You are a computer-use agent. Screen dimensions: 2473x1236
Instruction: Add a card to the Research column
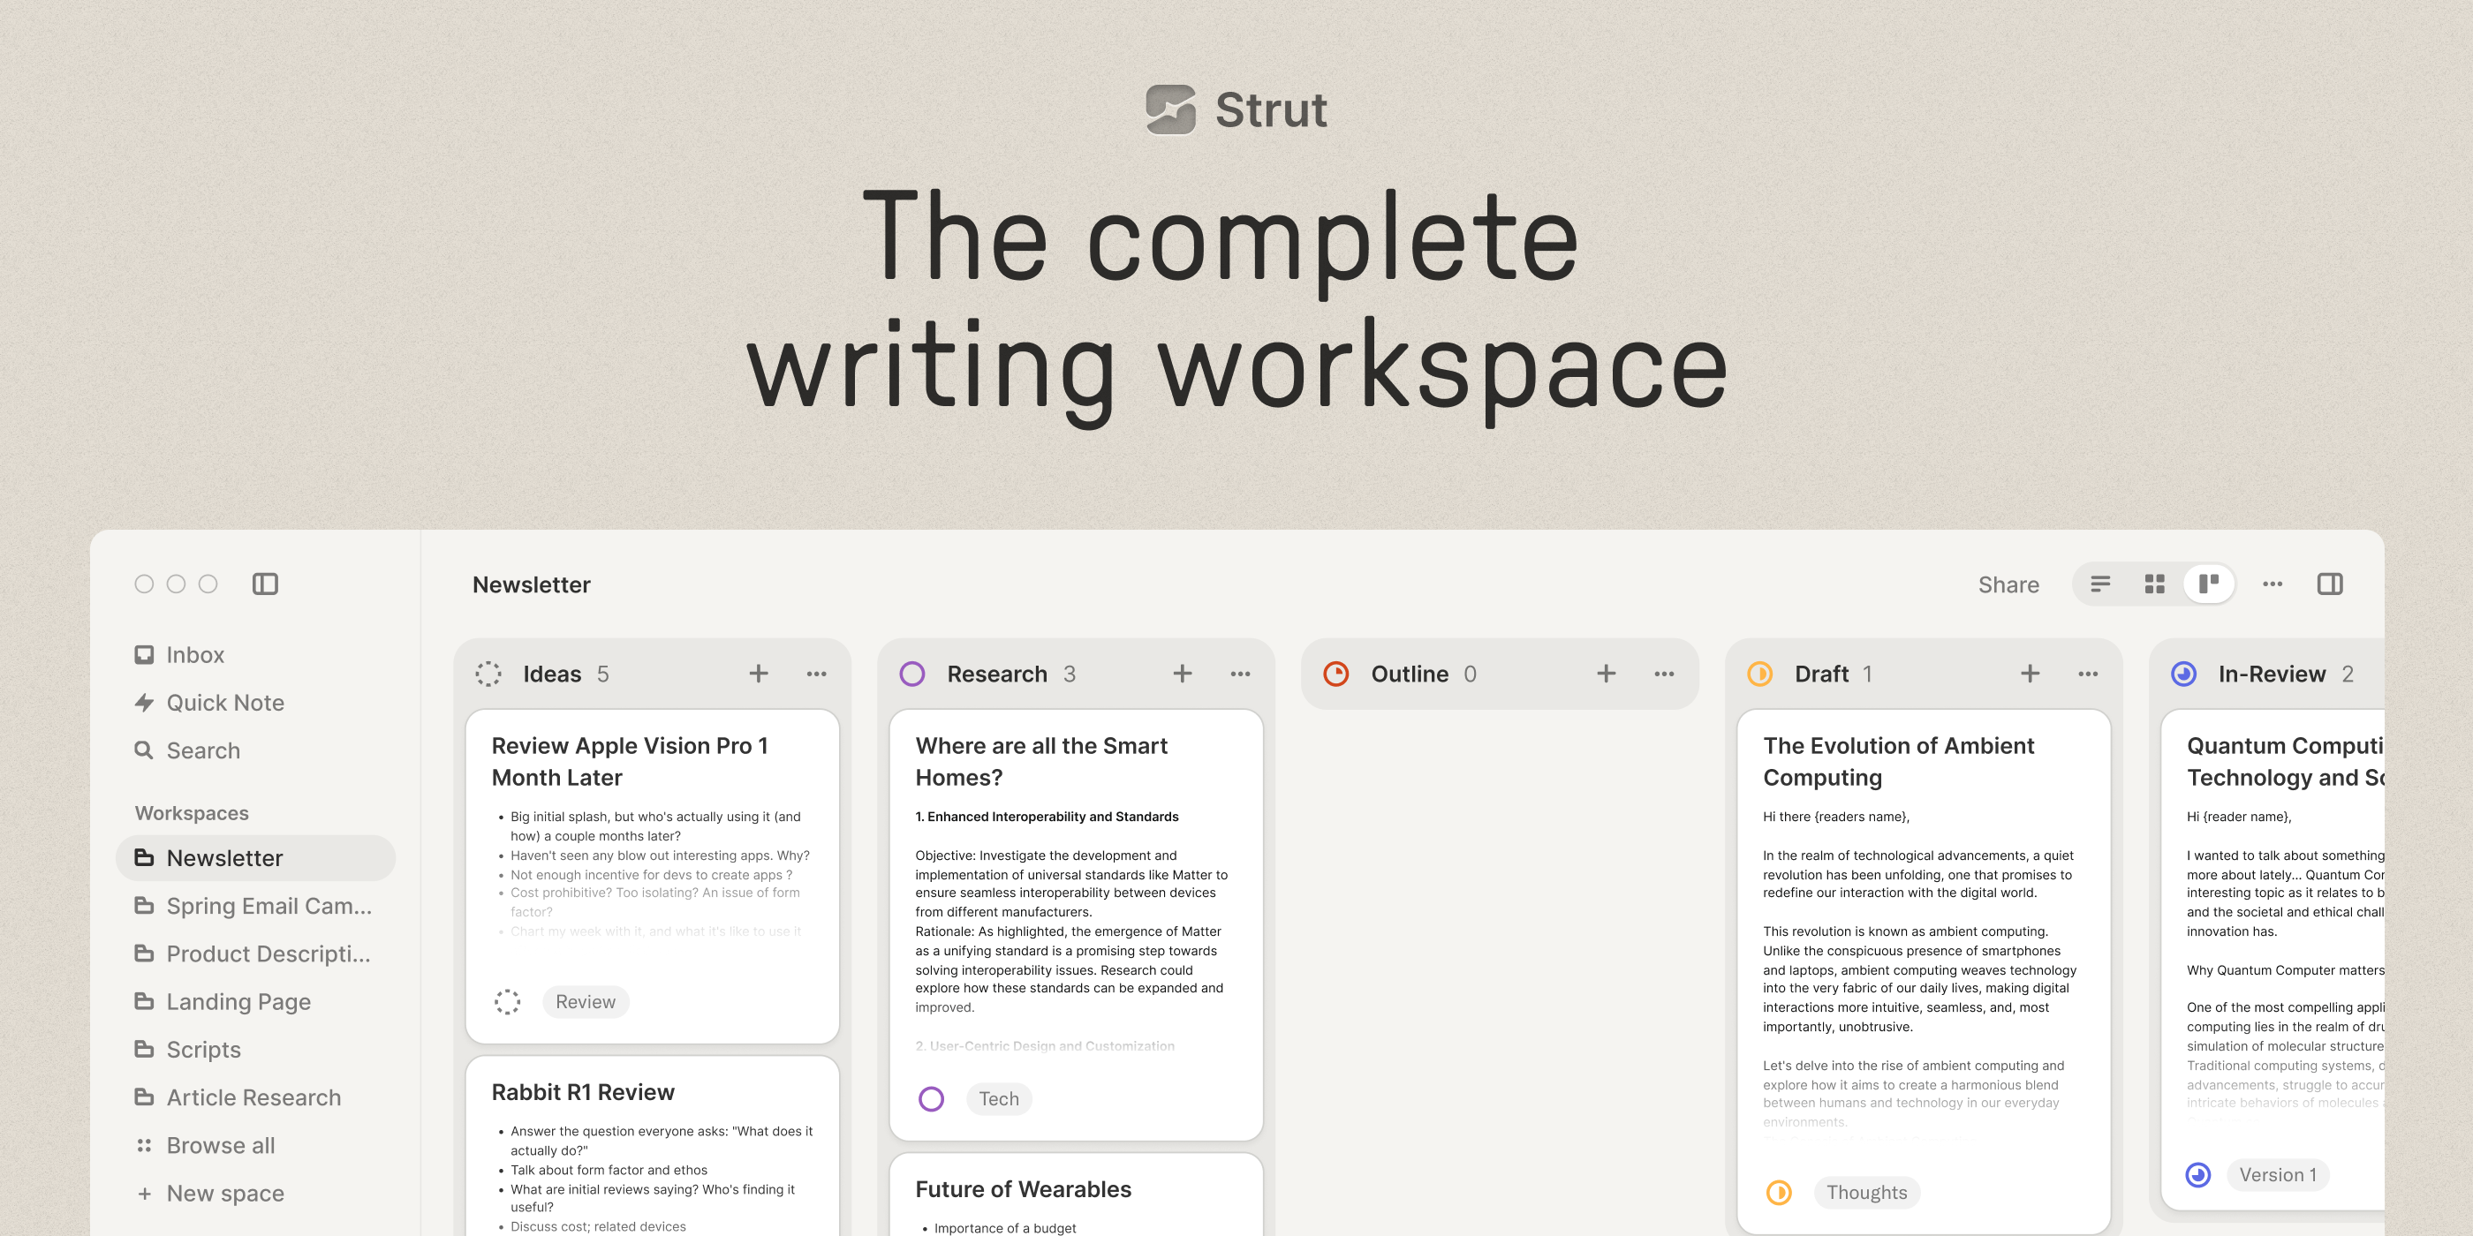pos(1183,674)
